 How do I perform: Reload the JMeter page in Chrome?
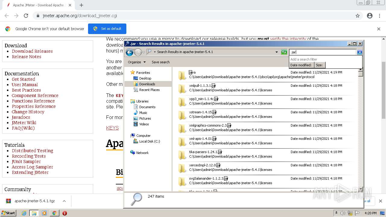pyautogui.click(x=26, y=16)
